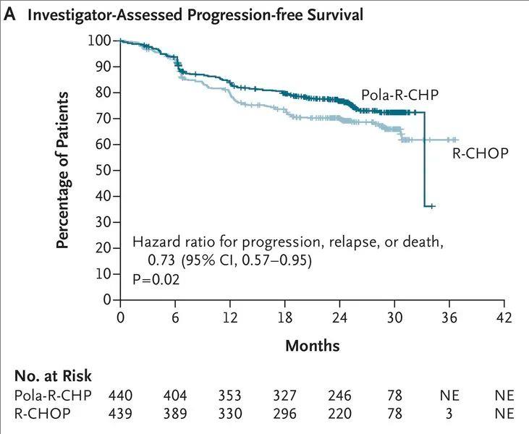The image size is (529, 434).
Task: Click the 'No. at Risk' table header
Action: pyautogui.click(x=53, y=376)
